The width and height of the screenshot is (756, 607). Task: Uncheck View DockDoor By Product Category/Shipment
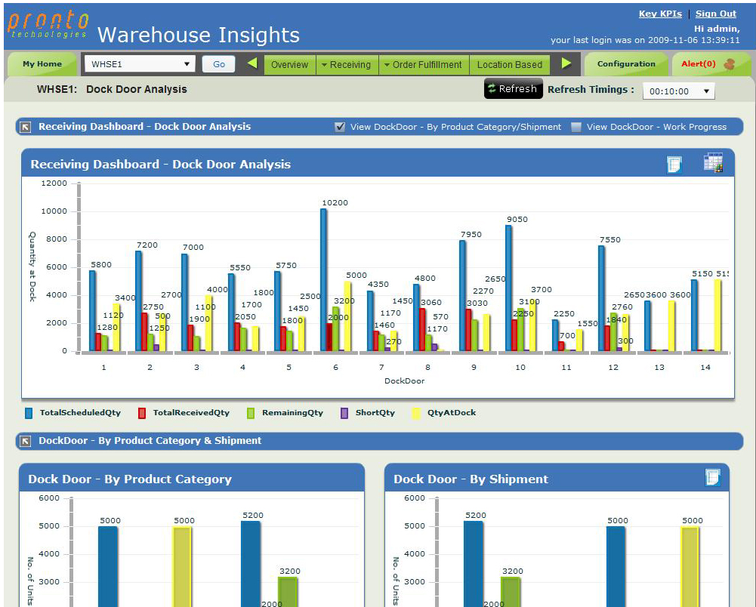[x=340, y=128]
